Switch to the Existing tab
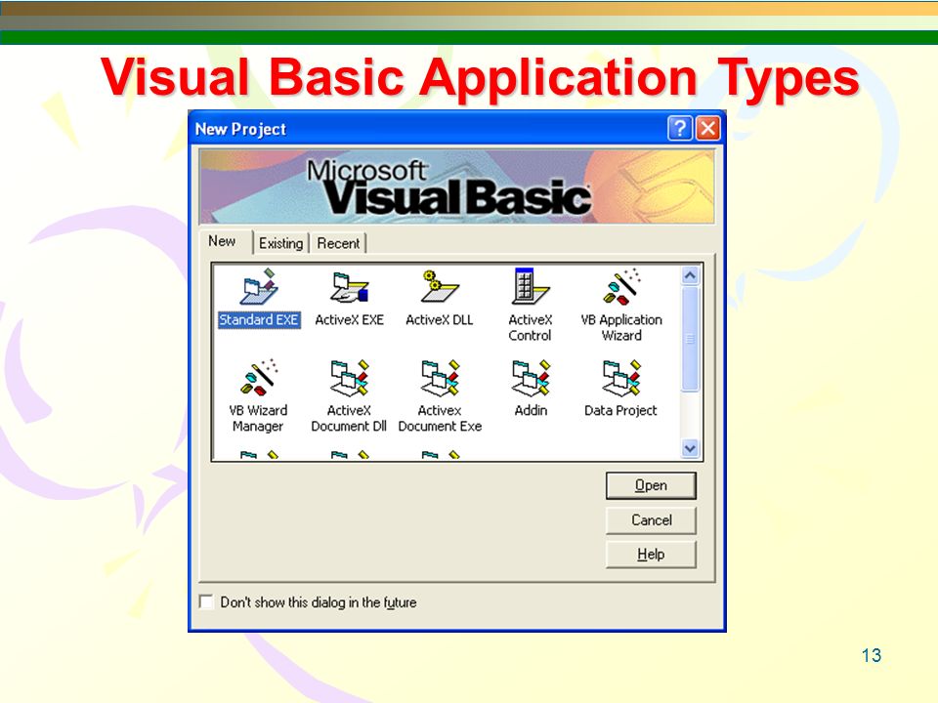This screenshot has height=703, width=938. pyautogui.click(x=280, y=243)
